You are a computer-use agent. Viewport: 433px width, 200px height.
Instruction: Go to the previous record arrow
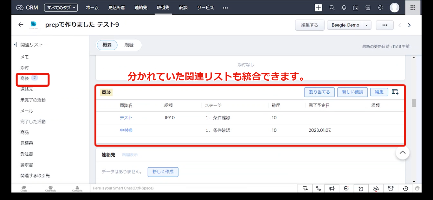coord(399,25)
